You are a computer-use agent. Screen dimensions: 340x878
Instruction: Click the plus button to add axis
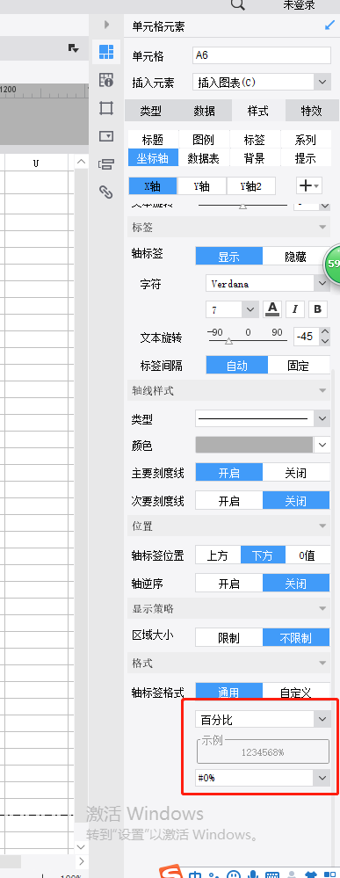tap(309, 186)
